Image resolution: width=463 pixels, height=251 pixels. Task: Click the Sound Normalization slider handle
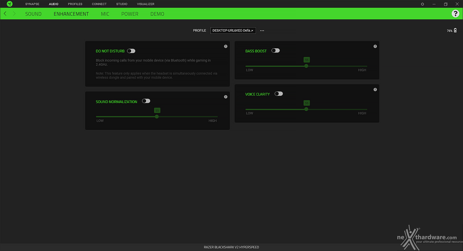(157, 117)
